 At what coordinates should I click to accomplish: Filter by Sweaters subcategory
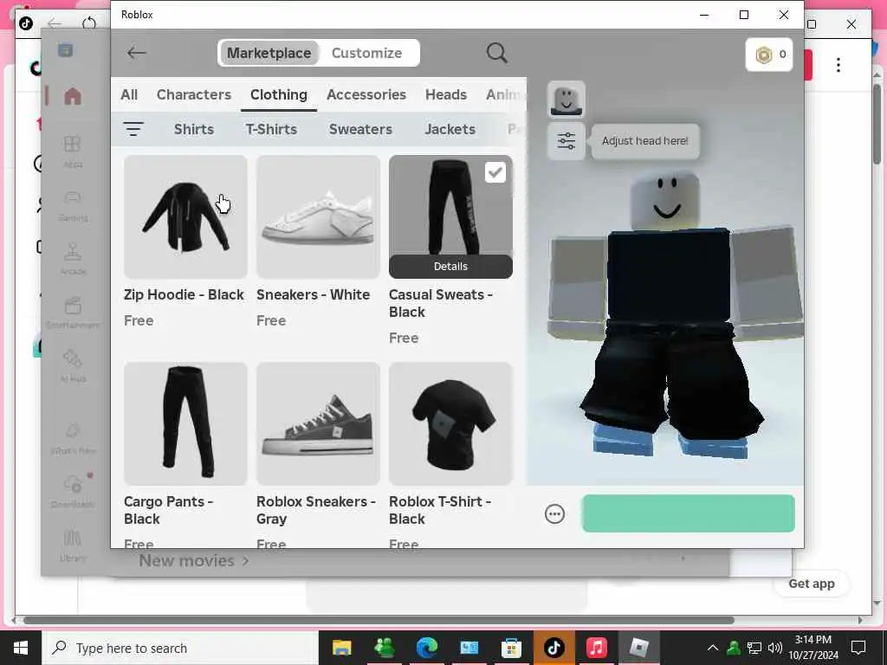tap(361, 129)
